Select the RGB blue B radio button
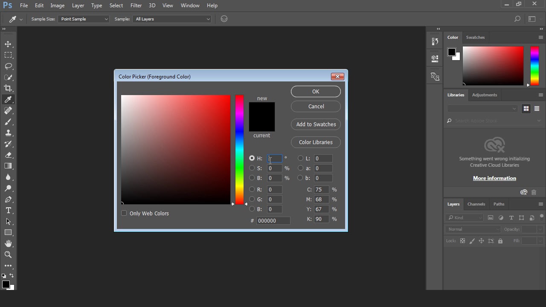 [x=252, y=209]
